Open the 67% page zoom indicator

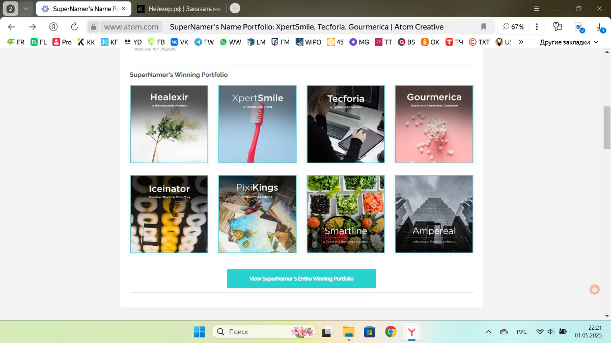tap(513, 27)
